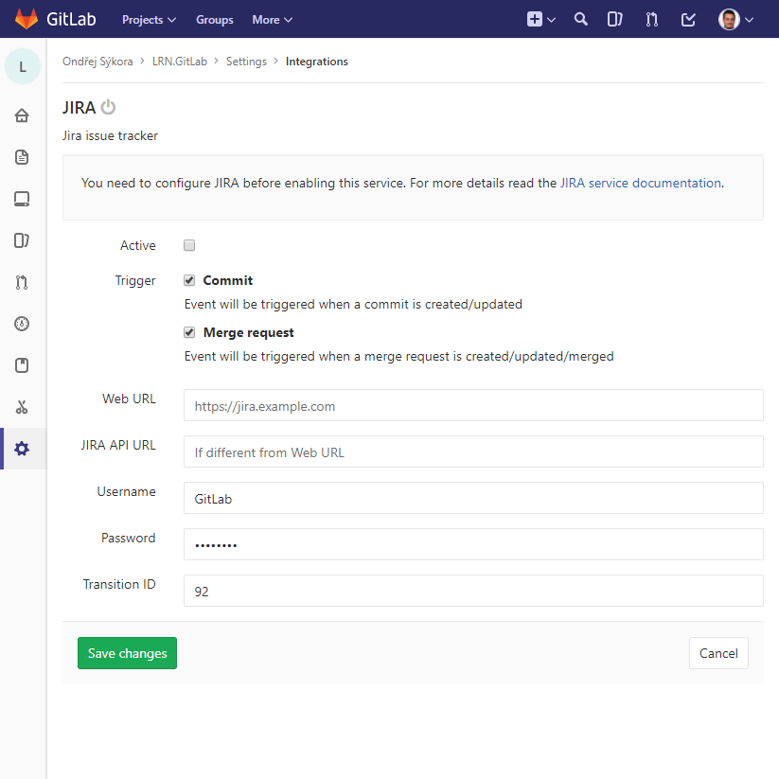This screenshot has width=779, height=779.
Task: Click the Web URL input field
Action: [473, 405]
